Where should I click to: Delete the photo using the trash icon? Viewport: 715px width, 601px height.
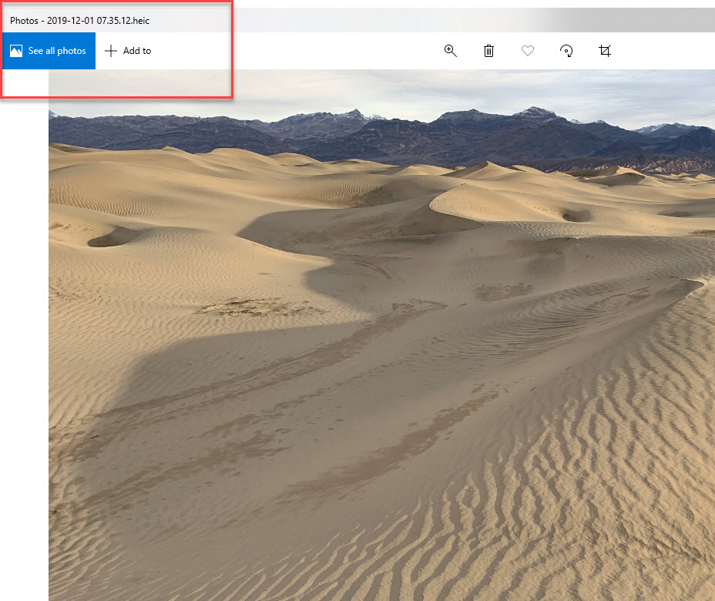(488, 51)
